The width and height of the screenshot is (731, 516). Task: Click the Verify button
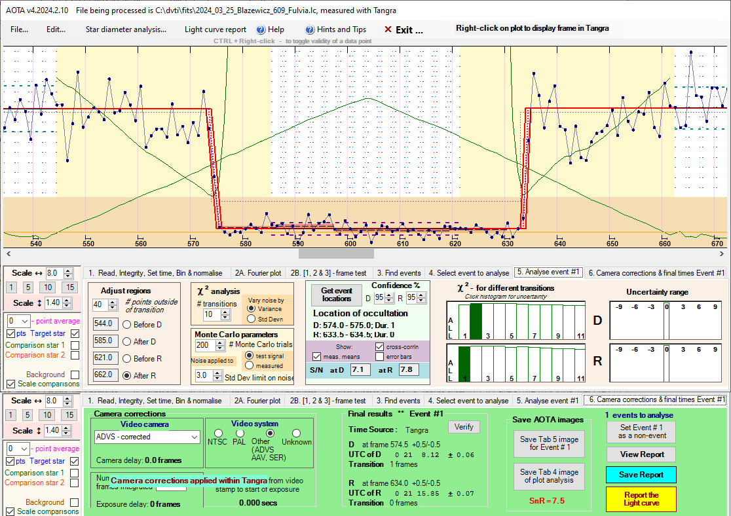464,427
